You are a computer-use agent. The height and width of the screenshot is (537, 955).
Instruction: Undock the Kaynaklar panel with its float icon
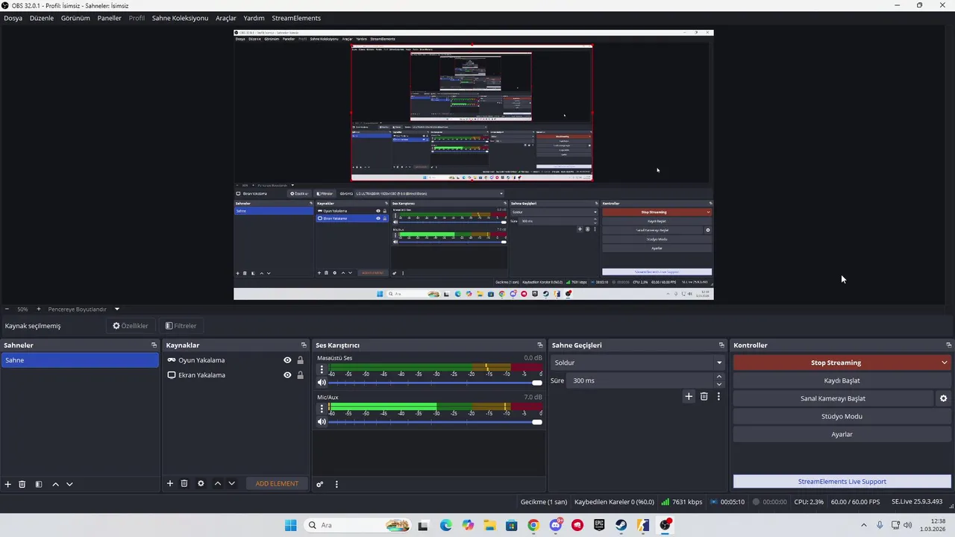pyautogui.click(x=304, y=345)
